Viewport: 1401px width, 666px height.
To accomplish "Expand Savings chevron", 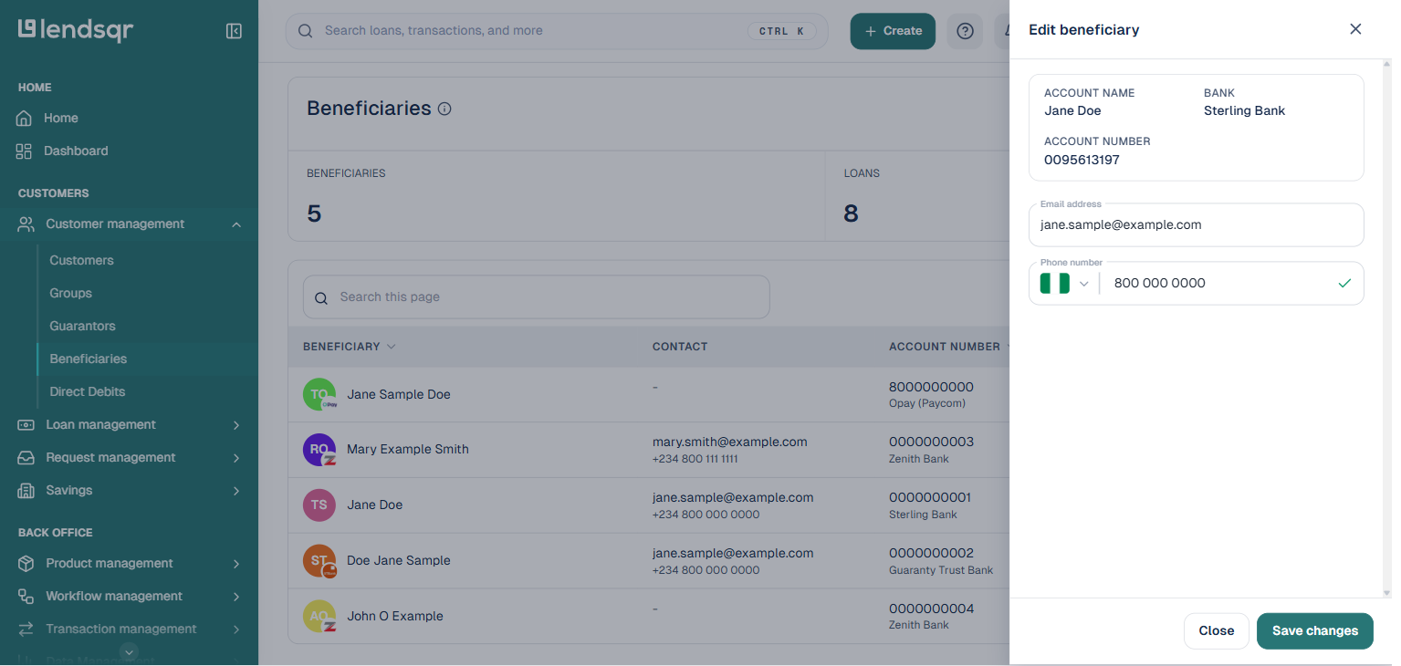I will (236, 491).
